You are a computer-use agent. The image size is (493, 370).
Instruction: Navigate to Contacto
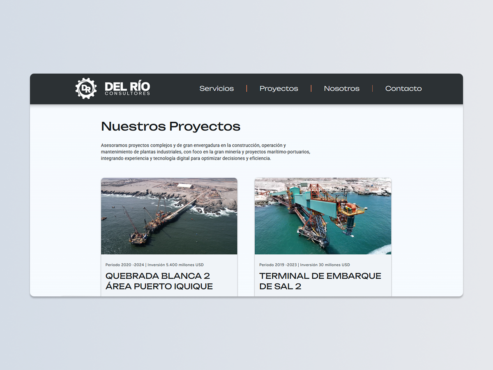[403, 88]
